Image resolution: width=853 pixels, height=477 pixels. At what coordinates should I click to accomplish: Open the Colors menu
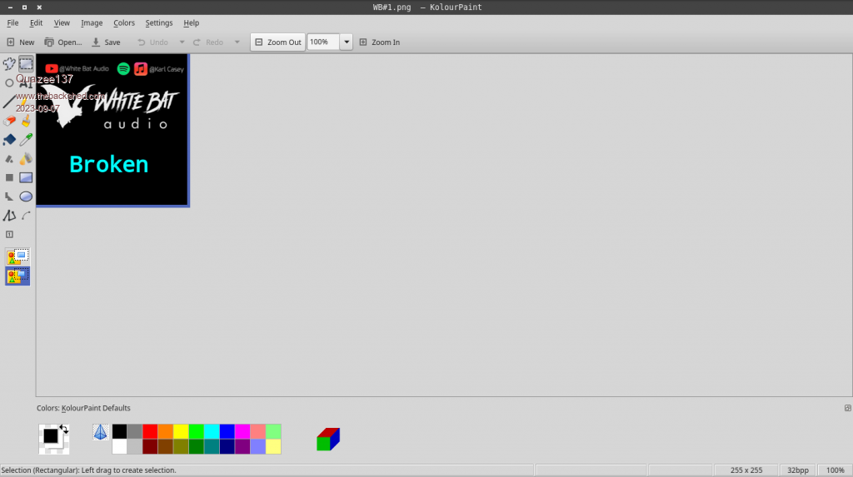point(124,23)
